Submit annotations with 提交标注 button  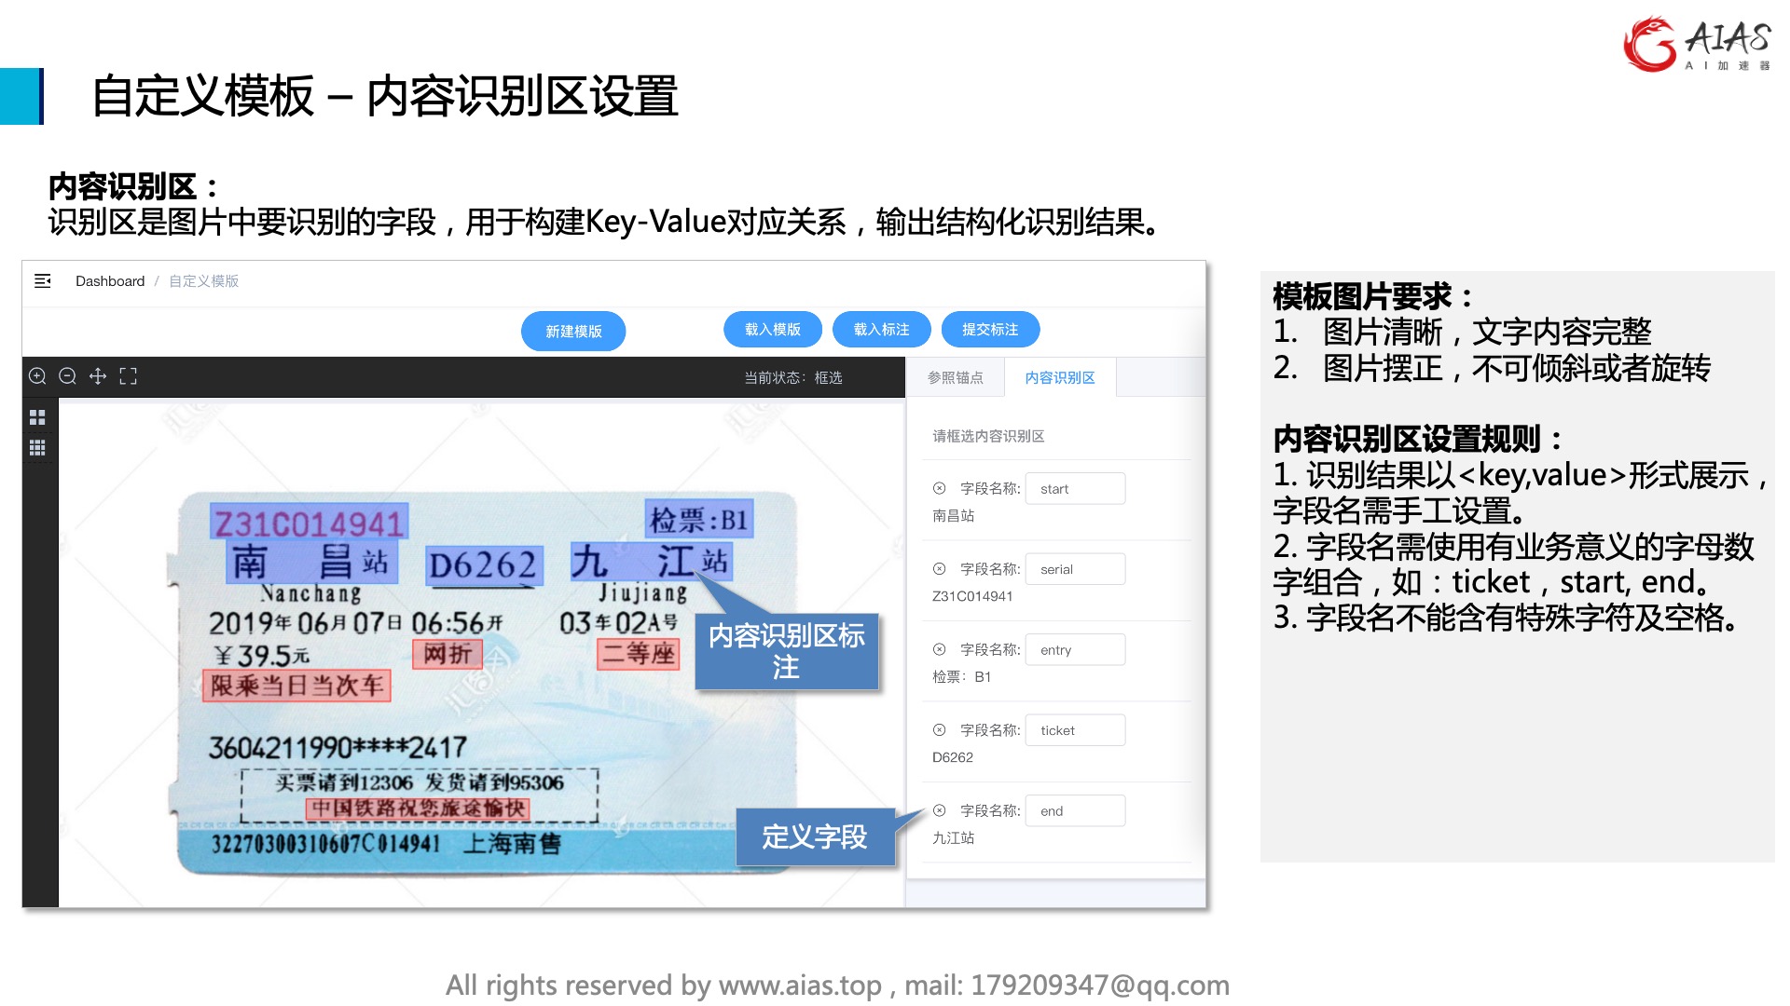pyautogui.click(x=990, y=329)
